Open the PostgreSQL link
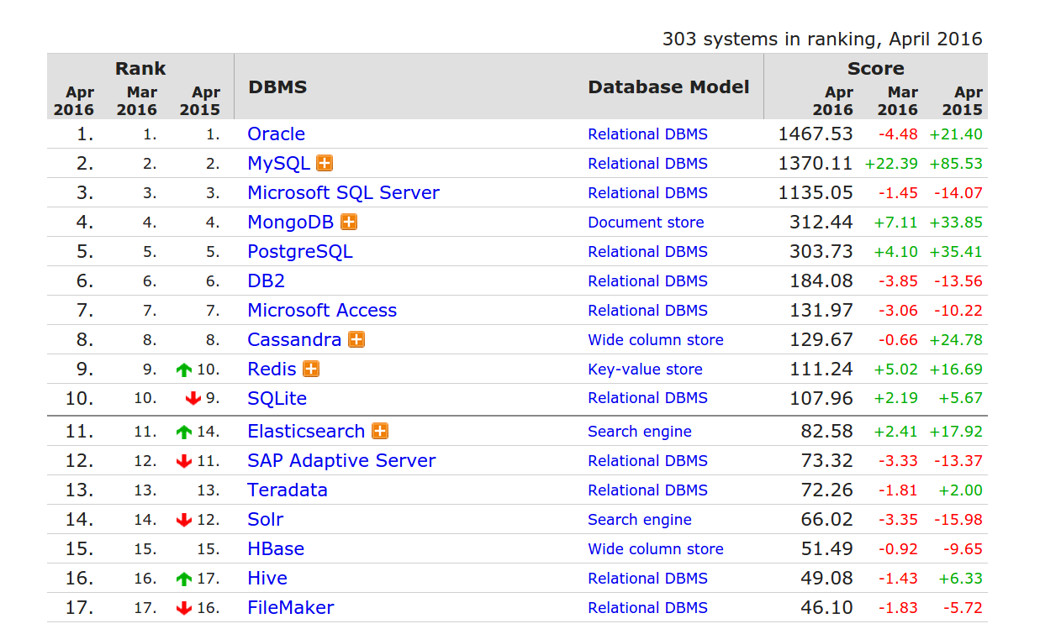The image size is (1040, 629). (x=300, y=252)
